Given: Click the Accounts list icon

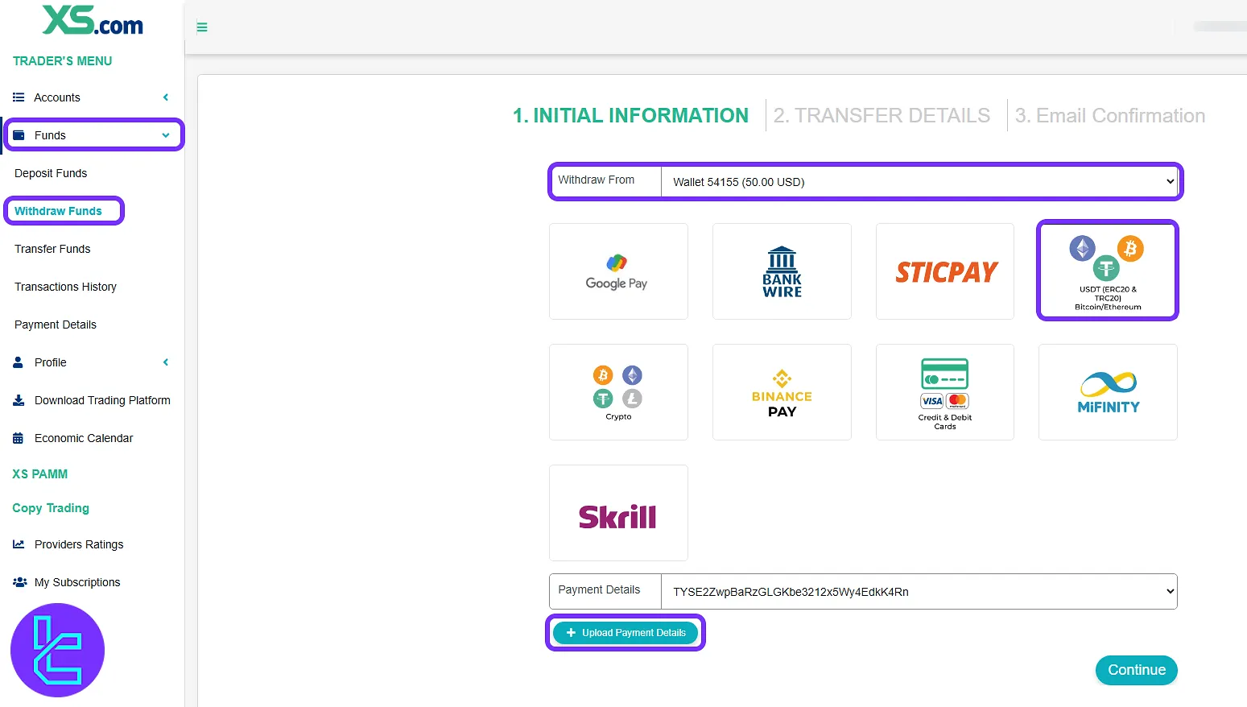Looking at the screenshot, I should coord(19,97).
